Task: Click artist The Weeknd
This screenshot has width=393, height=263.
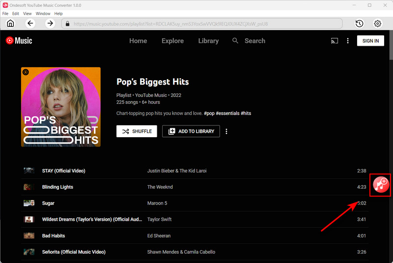Action: coord(160,187)
